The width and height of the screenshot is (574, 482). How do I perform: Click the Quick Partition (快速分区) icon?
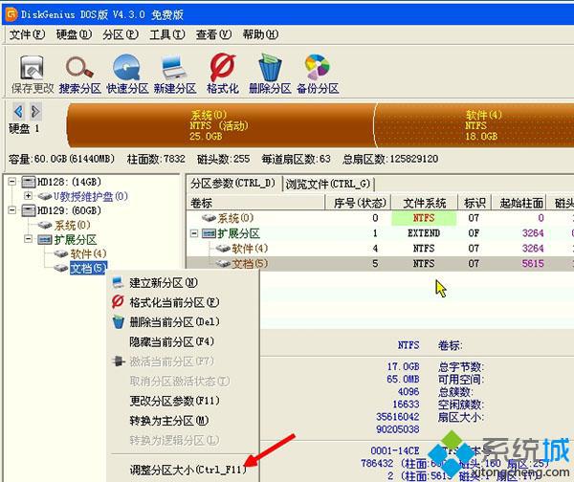click(126, 67)
